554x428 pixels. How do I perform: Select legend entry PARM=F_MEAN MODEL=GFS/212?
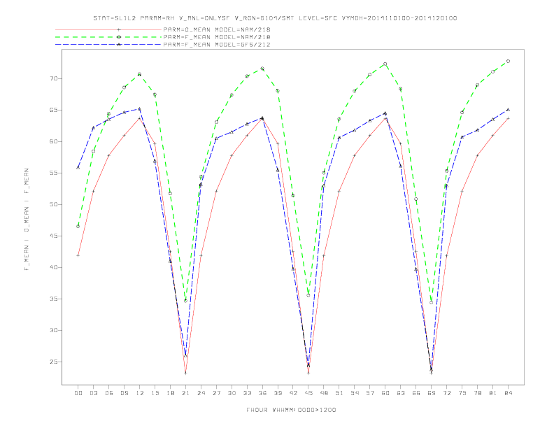coord(217,45)
